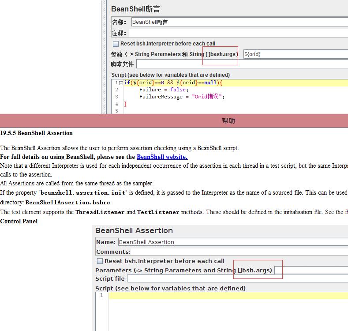Click the 名称 field containing BeanShell断言
This screenshot has height=331, width=348.
(x=238, y=22)
